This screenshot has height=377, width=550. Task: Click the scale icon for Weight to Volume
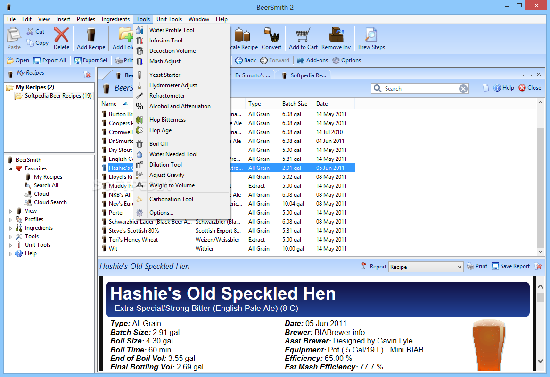140,185
